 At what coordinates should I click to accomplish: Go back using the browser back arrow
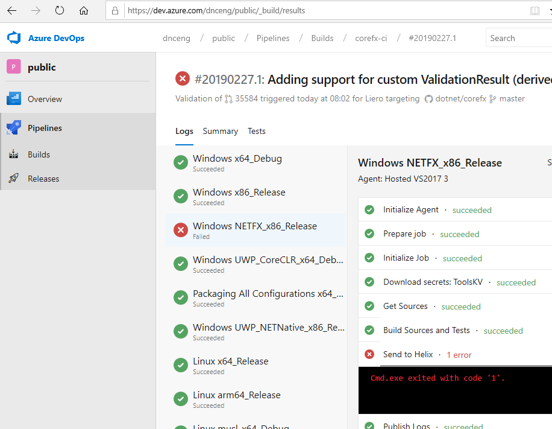(x=12, y=11)
